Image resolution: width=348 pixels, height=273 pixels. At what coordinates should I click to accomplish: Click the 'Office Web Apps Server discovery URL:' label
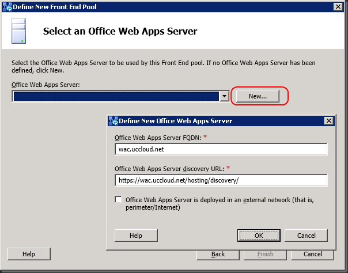[169, 169]
